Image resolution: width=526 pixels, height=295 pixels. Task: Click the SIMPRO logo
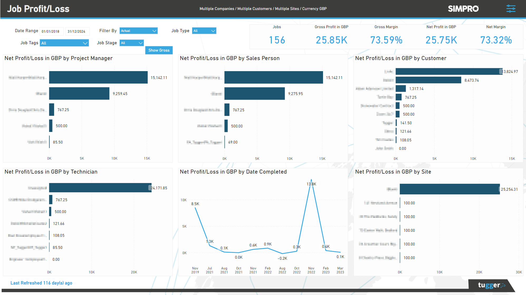(x=463, y=8)
